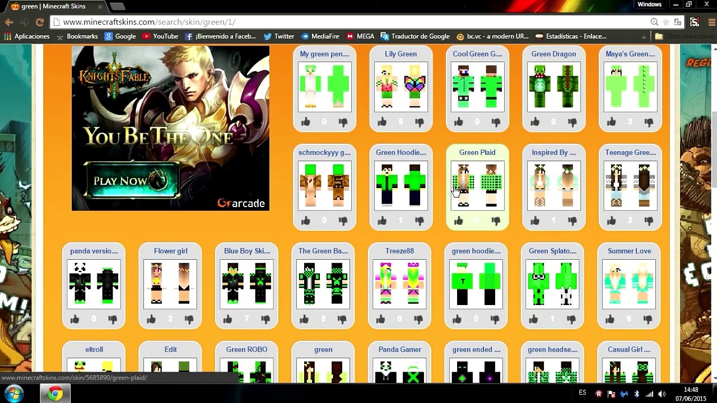The width and height of the screenshot is (717, 403).
Task: View the Flower girl skin preview image
Action: tap(170, 284)
